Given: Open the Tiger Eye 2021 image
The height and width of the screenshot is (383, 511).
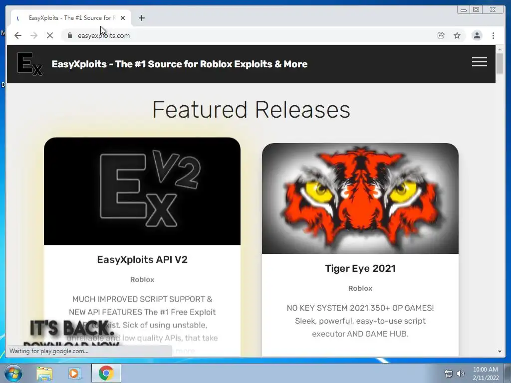Looking at the screenshot, I should [360, 198].
